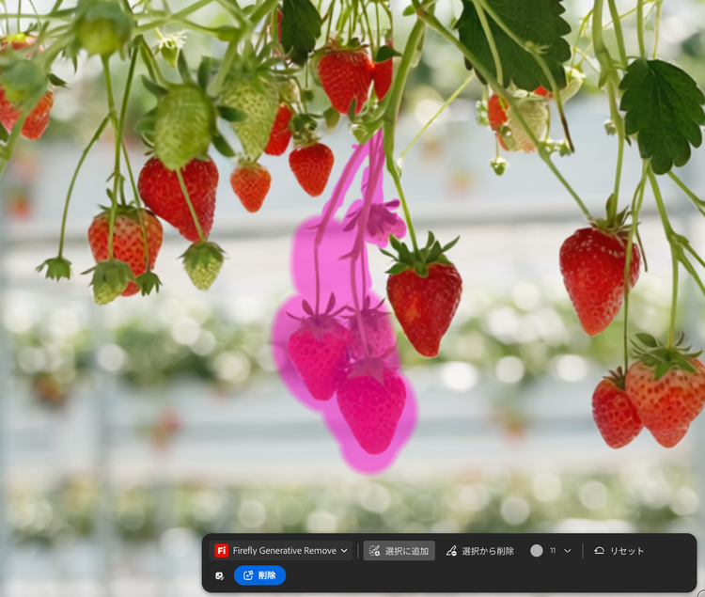
Task: Switch to 選択から削除 brush mode
Action: tap(479, 551)
